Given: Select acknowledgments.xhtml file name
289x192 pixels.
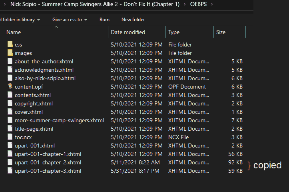Looking at the screenshot, I should [x=44, y=70].
